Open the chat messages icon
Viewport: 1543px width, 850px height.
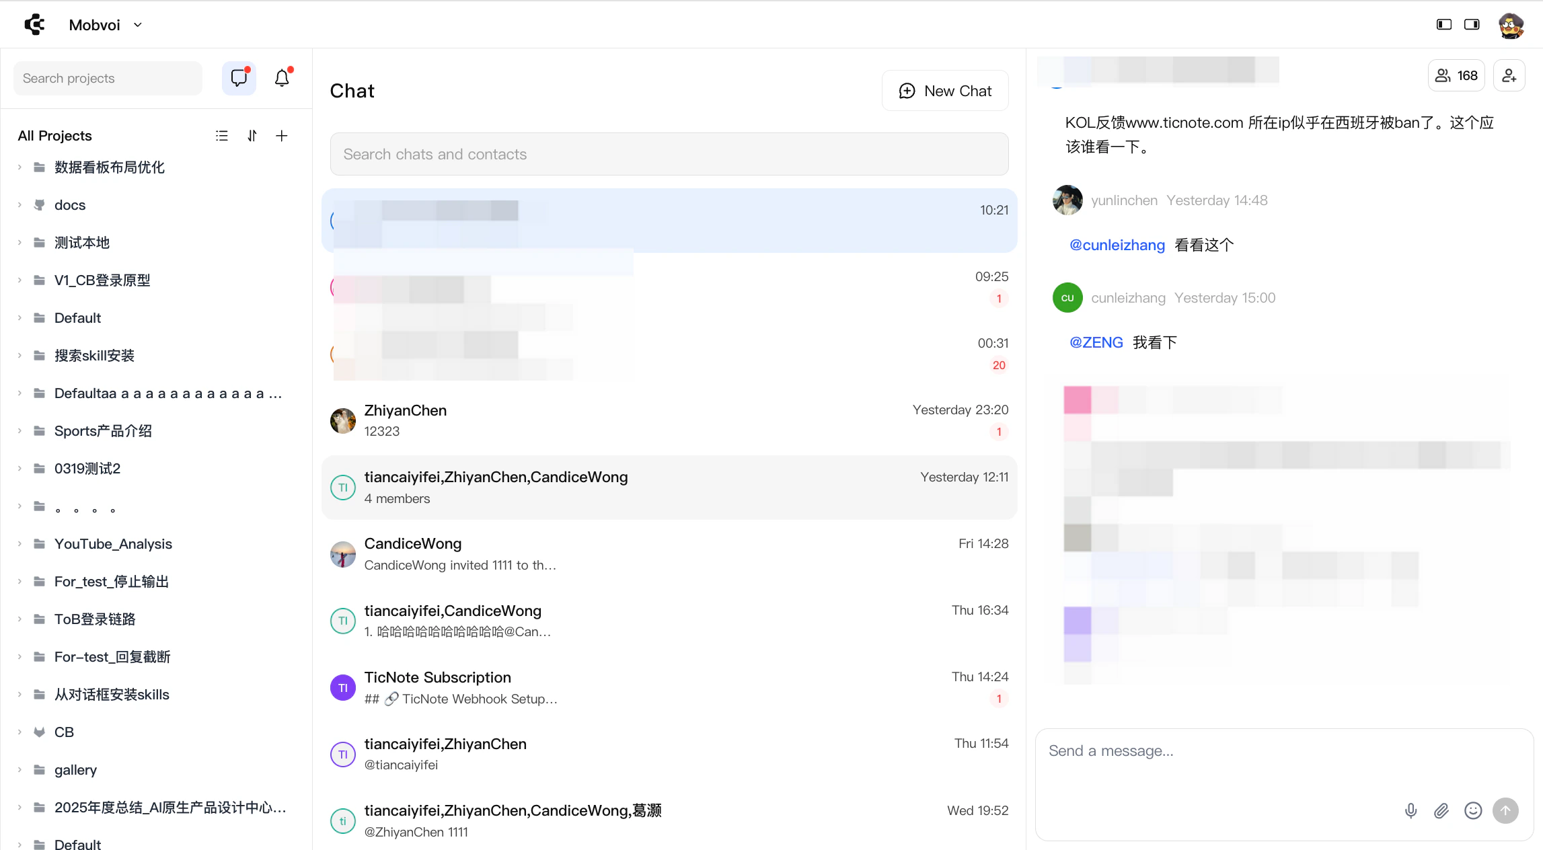[239, 78]
